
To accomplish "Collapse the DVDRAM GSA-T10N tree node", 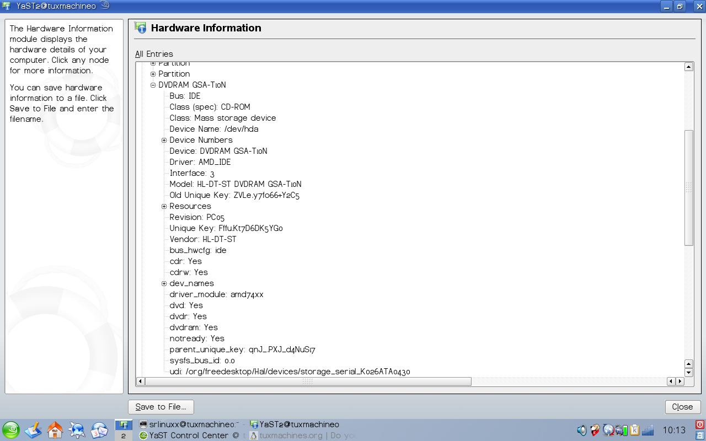I will point(153,85).
